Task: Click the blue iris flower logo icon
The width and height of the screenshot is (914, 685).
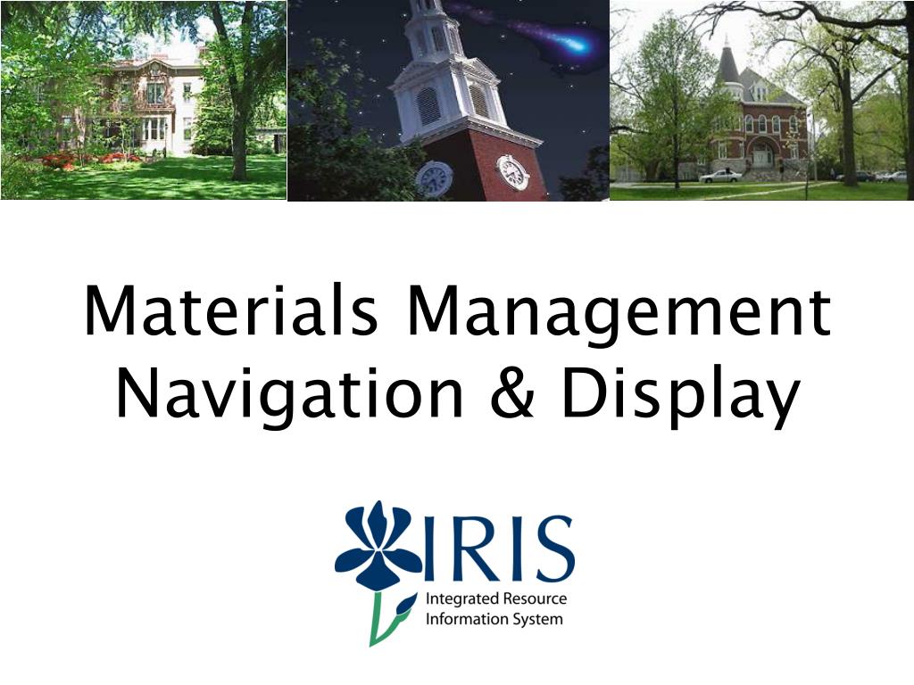Action: [378, 573]
